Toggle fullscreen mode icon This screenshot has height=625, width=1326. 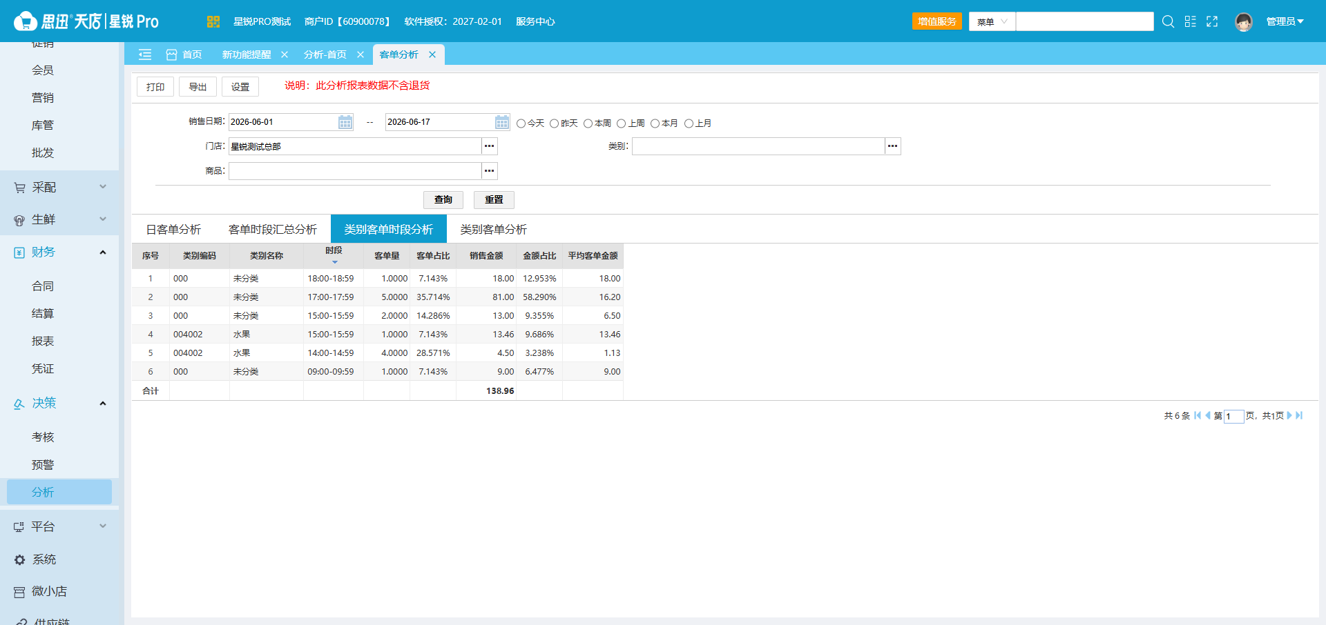[x=1212, y=21]
